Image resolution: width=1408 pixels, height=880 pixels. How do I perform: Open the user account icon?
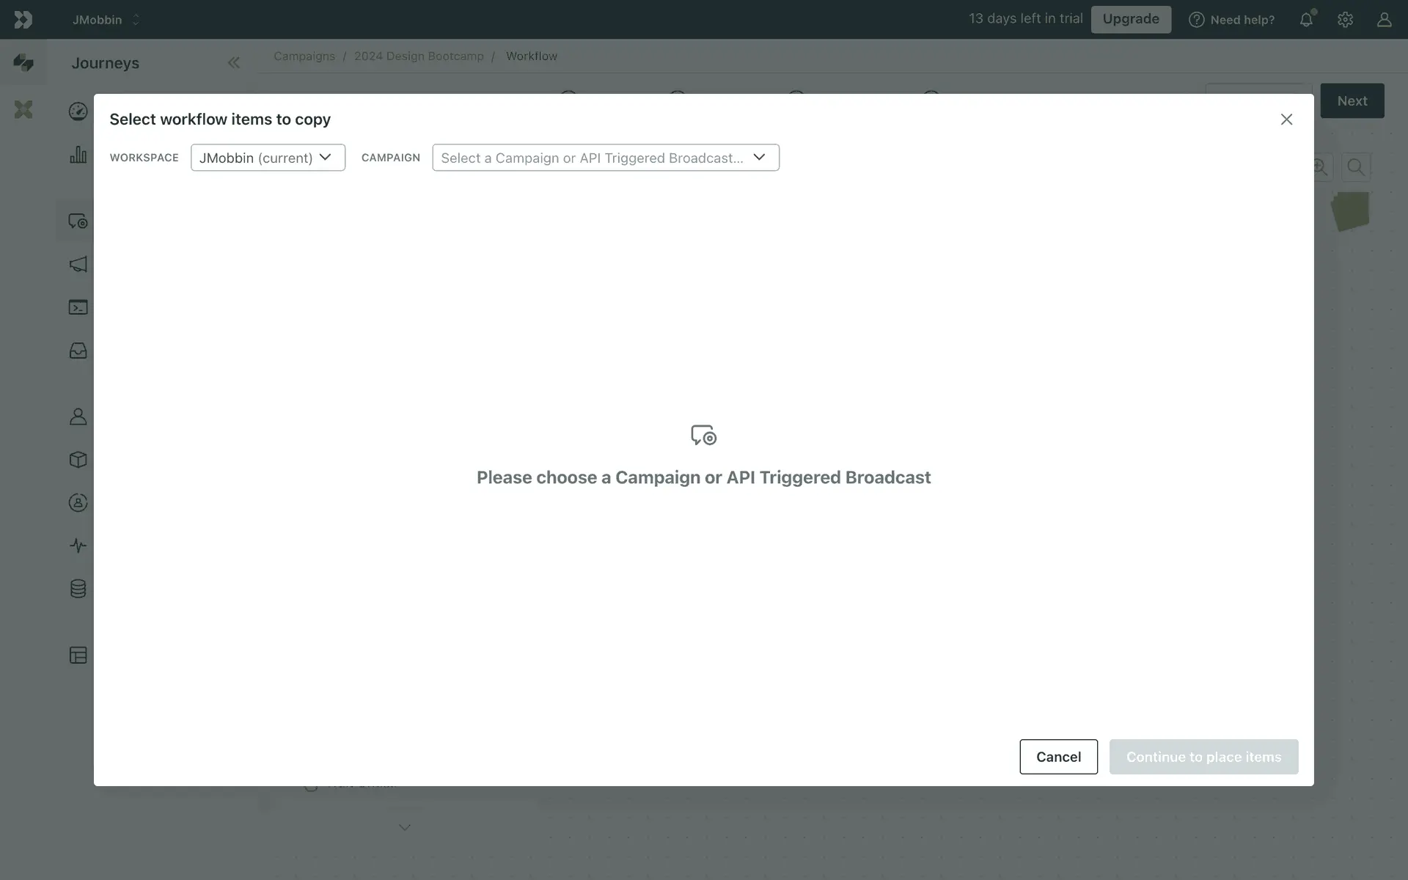point(1384,20)
